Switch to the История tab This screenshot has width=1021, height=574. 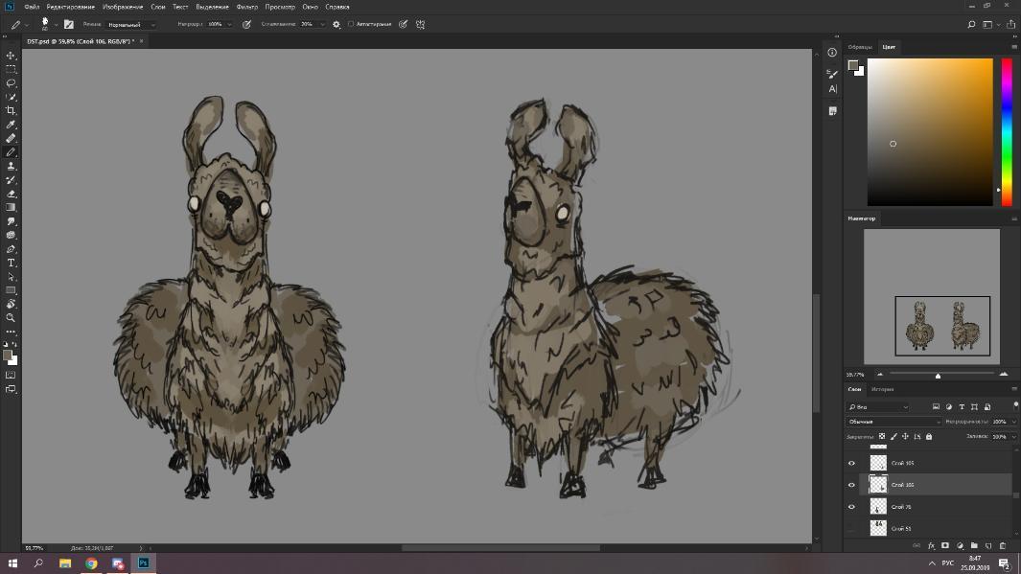(x=883, y=389)
